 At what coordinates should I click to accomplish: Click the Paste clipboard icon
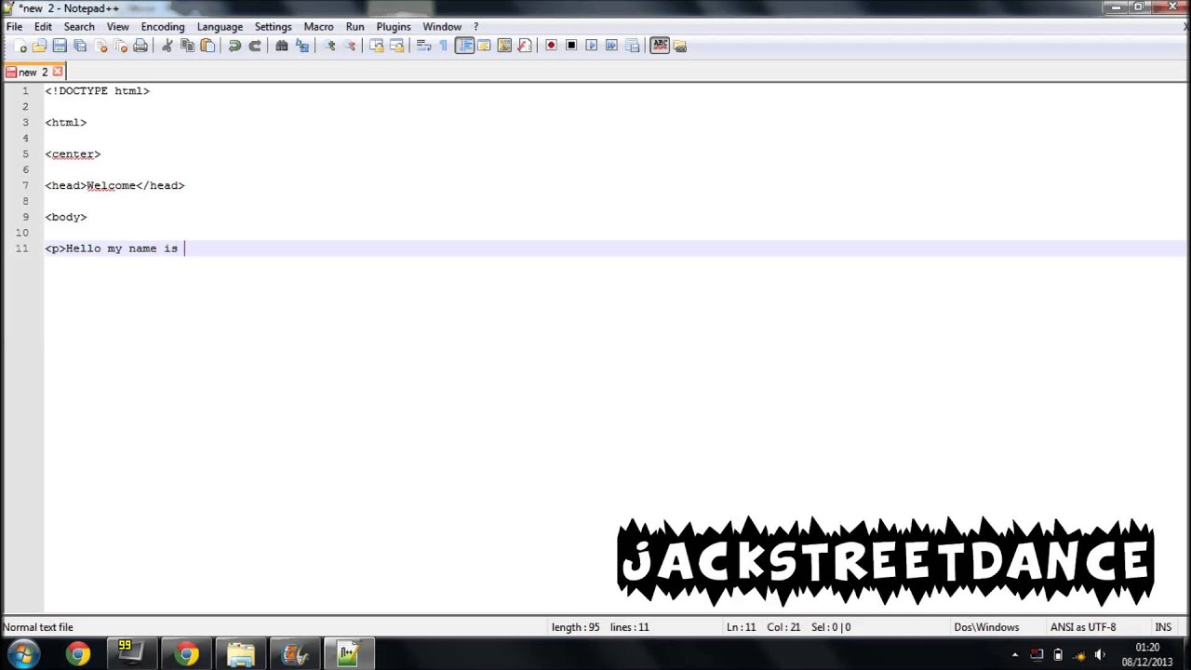point(208,46)
